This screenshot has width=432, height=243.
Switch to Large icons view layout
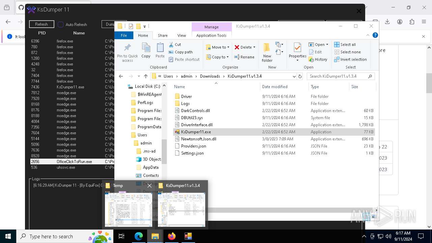373,217
